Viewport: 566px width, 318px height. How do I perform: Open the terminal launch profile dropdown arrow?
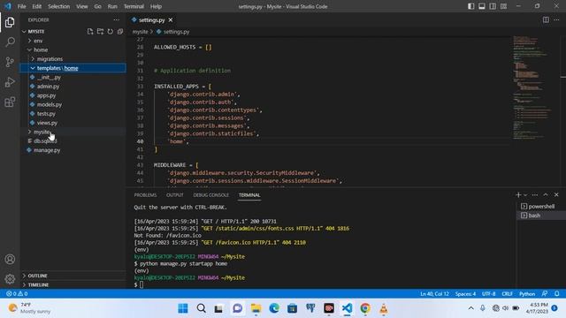(x=525, y=194)
